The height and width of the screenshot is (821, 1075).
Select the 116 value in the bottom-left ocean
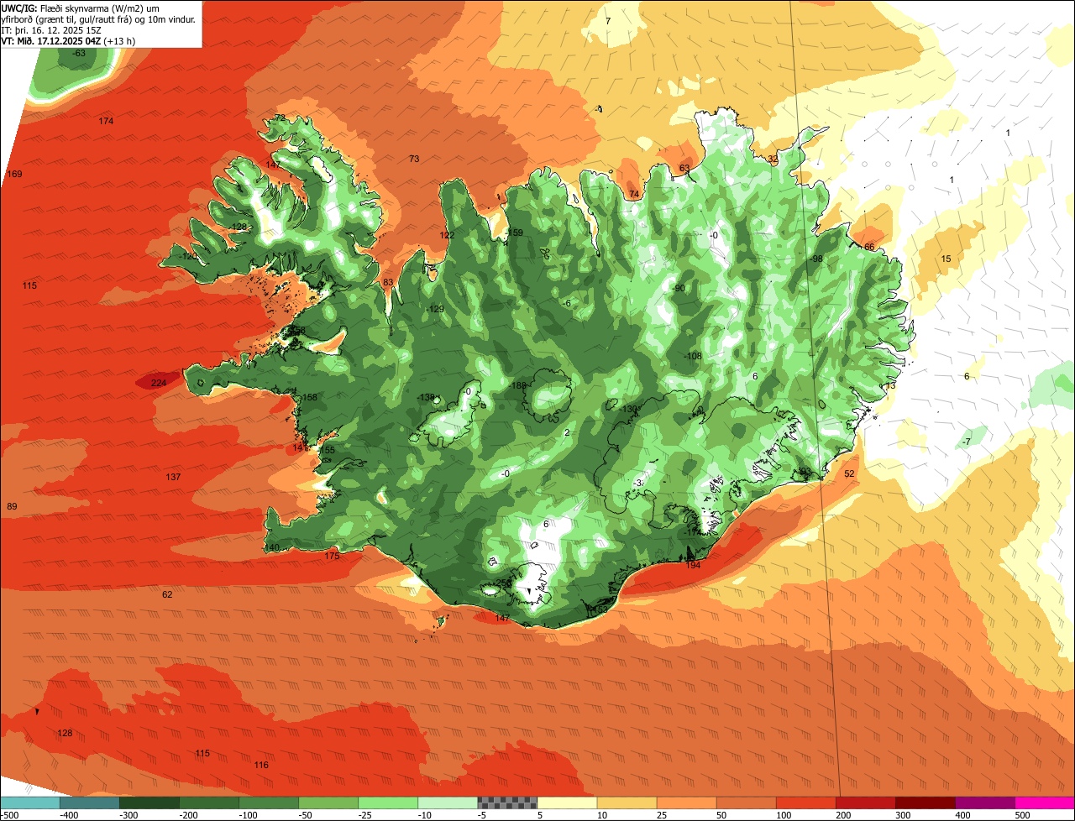click(x=261, y=765)
